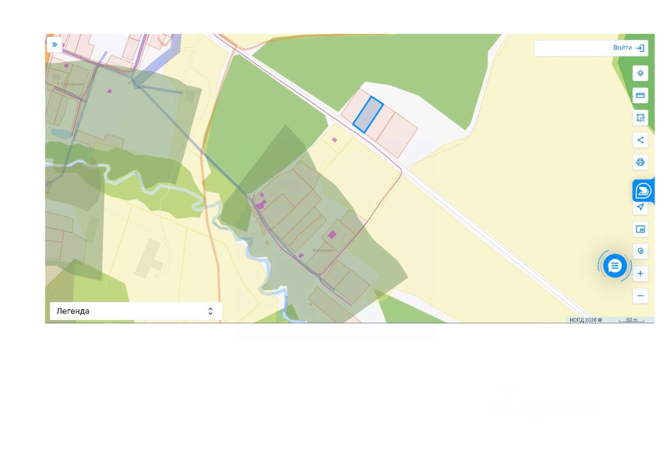672x475 pixels.
Task: Toggle the overview mini-map window
Action: pos(640,229)
